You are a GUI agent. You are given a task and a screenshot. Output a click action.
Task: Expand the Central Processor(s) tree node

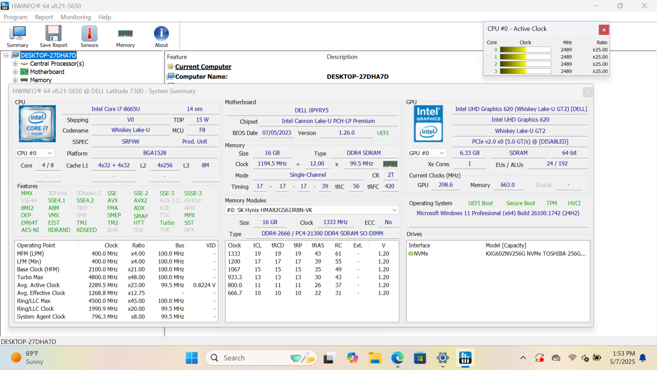[15, 64]
